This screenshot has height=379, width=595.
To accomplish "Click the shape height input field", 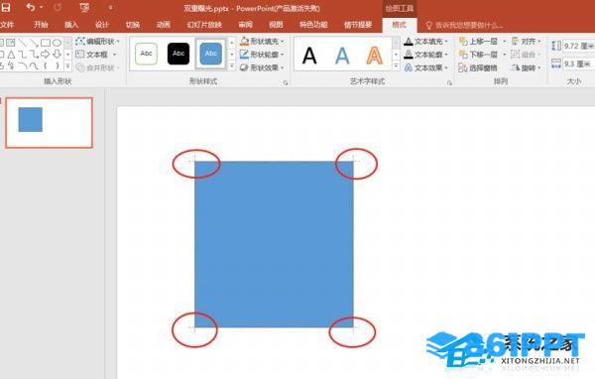I will tap(578, 46).
